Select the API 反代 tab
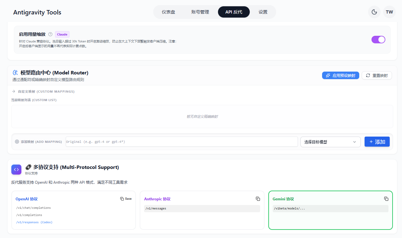 click(234, 12)
